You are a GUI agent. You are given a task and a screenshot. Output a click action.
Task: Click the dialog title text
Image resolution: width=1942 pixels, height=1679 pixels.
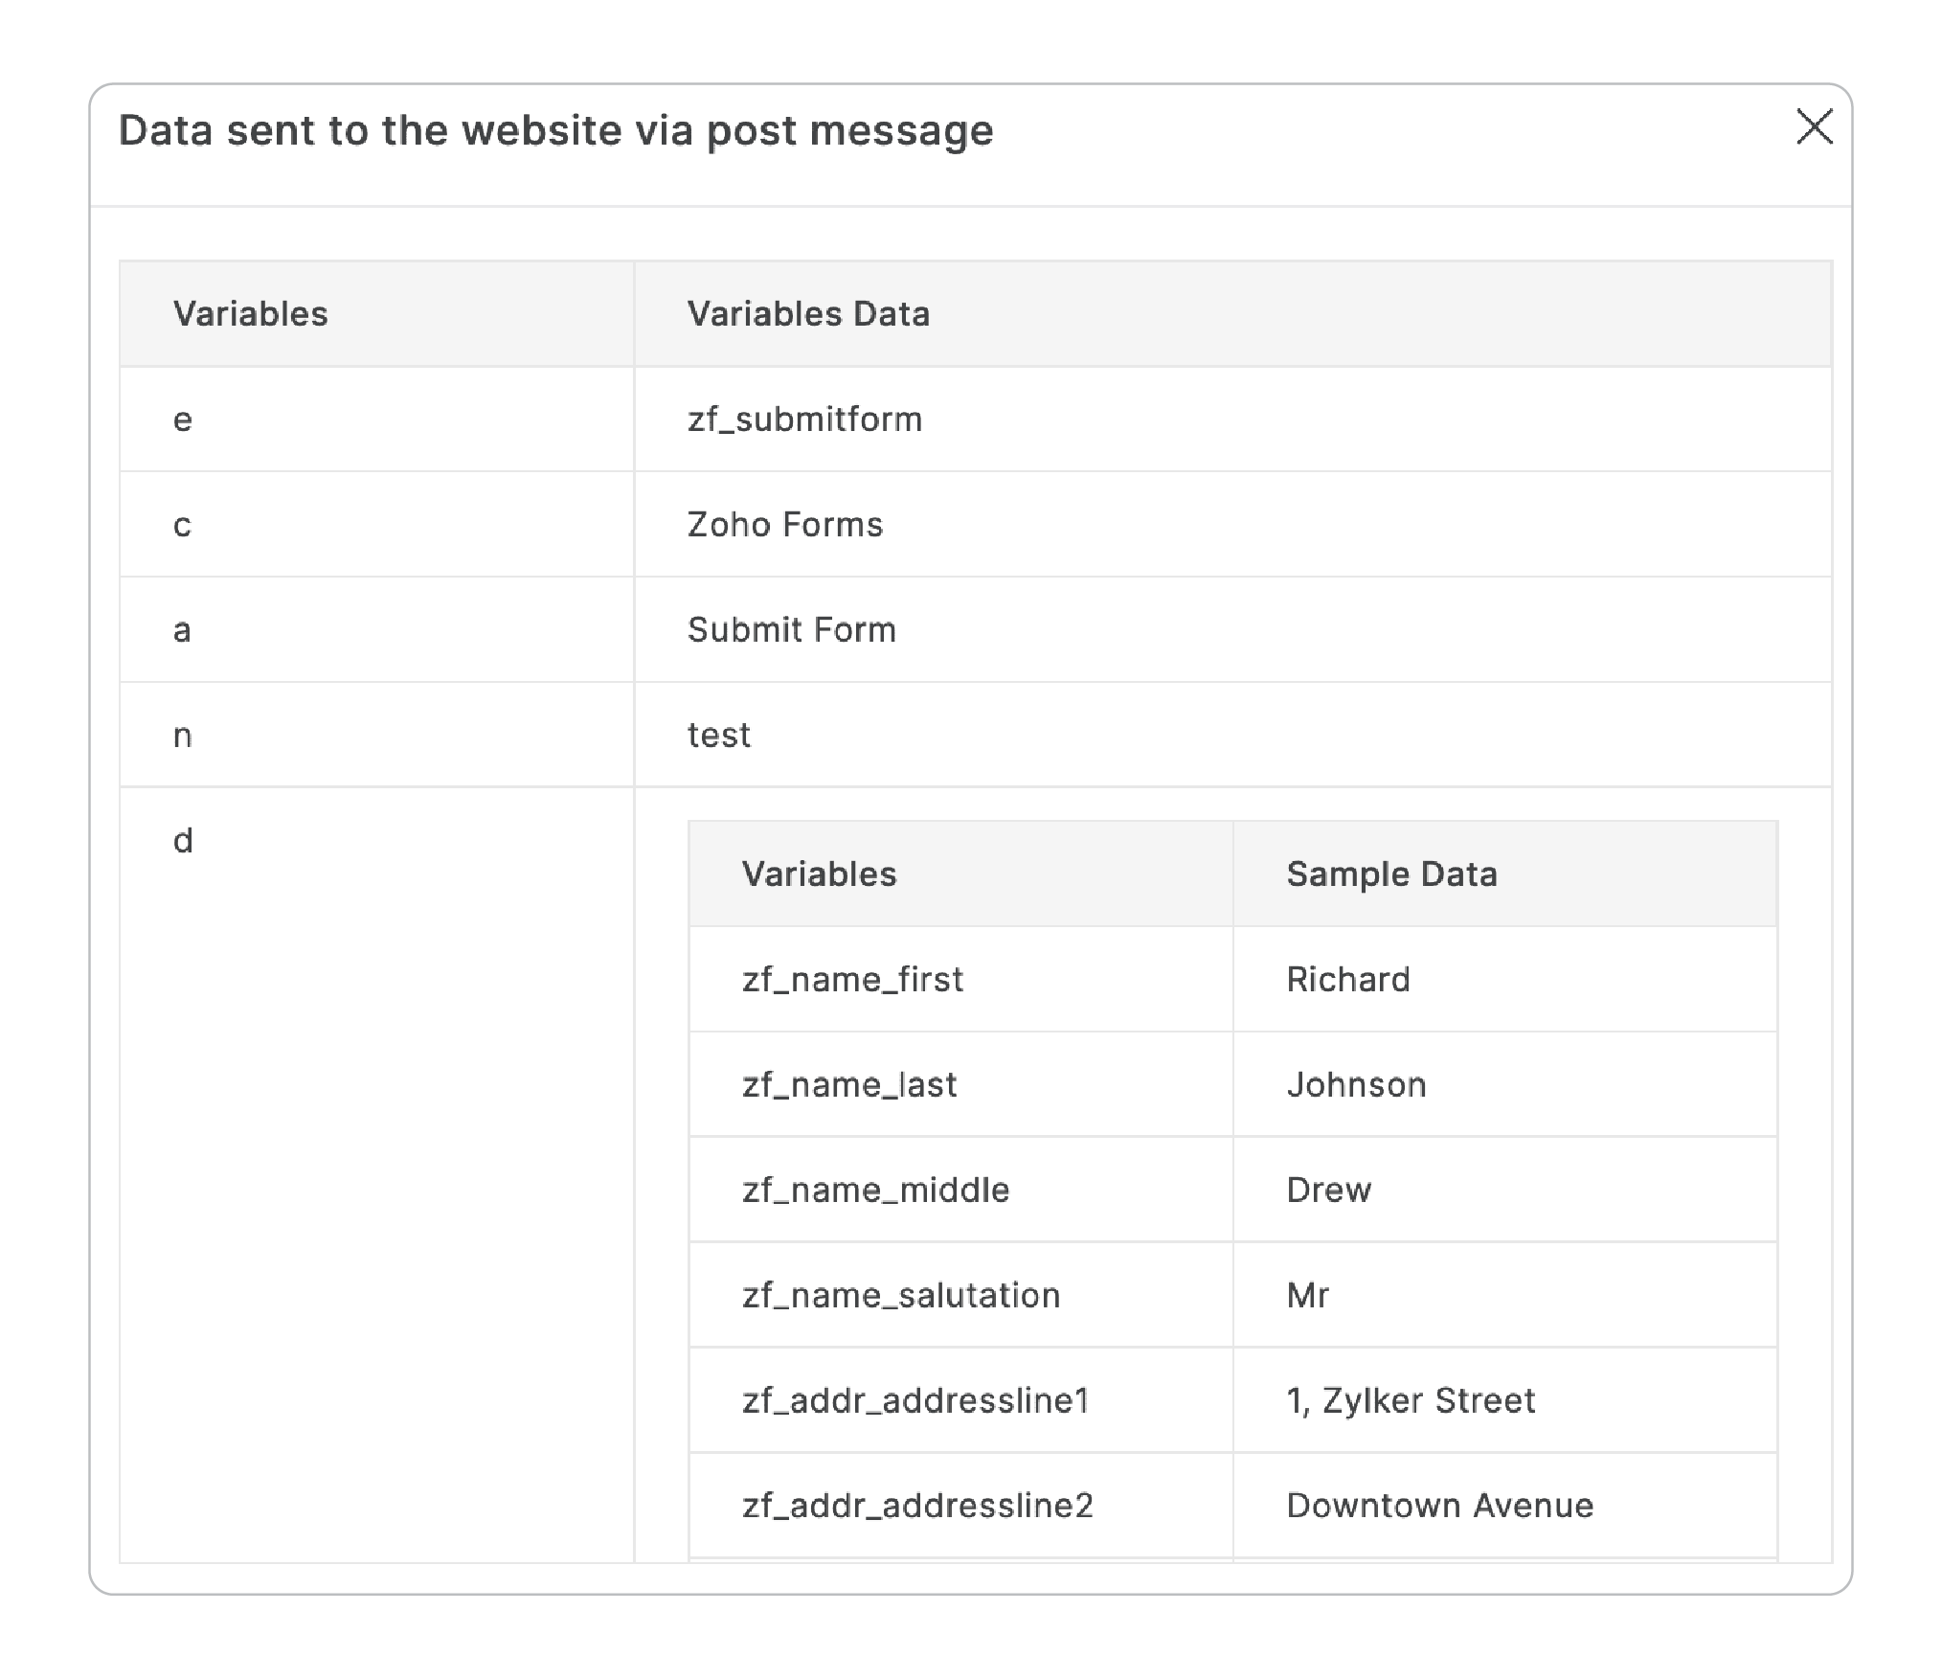click(x=555, y=130)
